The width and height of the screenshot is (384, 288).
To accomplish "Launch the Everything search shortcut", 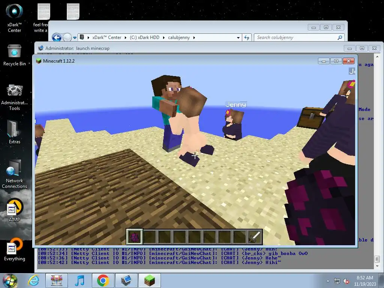I will [14, 249].
